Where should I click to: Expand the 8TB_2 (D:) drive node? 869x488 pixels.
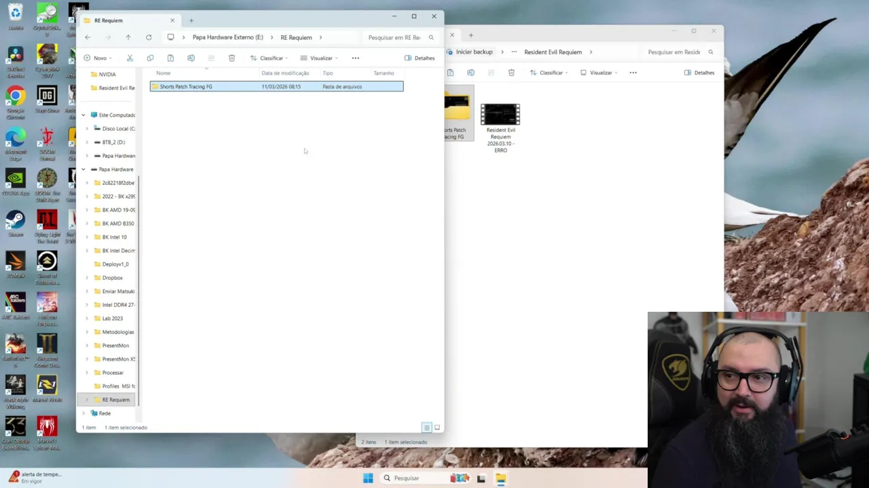coord(87,142)
